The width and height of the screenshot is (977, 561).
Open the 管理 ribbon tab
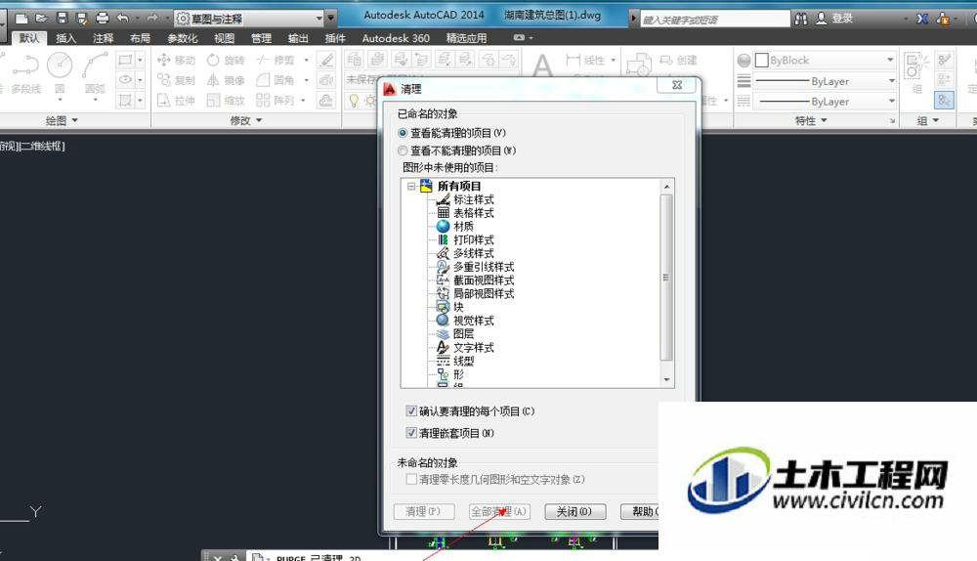pyautogui.click(x=261, y=38)
